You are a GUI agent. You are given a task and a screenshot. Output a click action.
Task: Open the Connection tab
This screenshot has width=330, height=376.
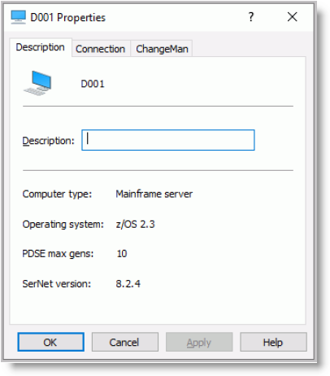coord(101,49)
